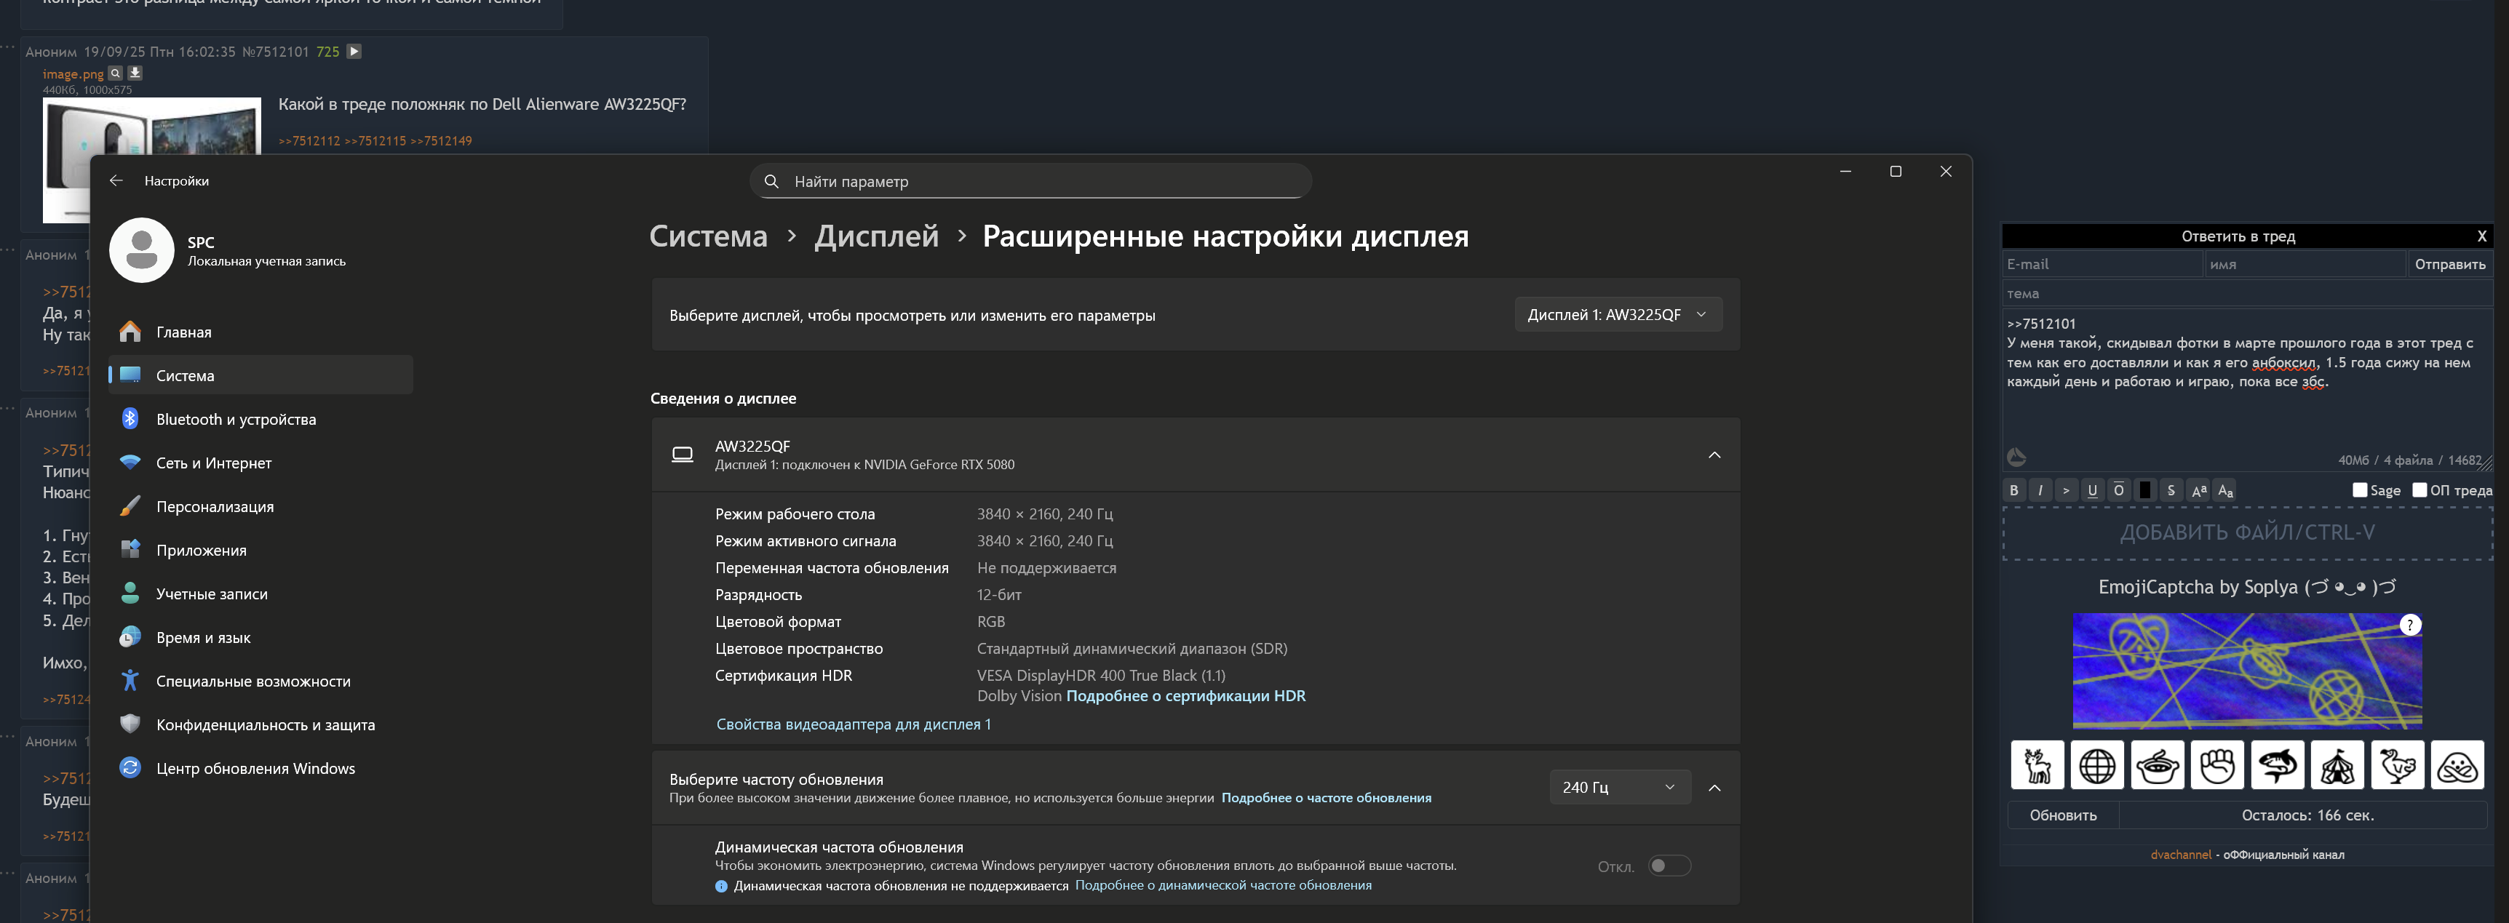Image resolution: width=2509 pixels, height=923 pixels.
Task: Open Персонализация in settings sidebar
Action: (x=214, y=506)
